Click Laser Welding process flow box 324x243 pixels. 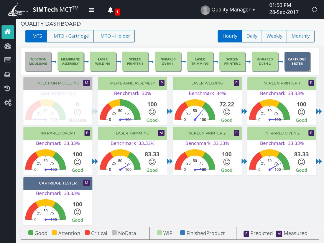coord(103,61)
